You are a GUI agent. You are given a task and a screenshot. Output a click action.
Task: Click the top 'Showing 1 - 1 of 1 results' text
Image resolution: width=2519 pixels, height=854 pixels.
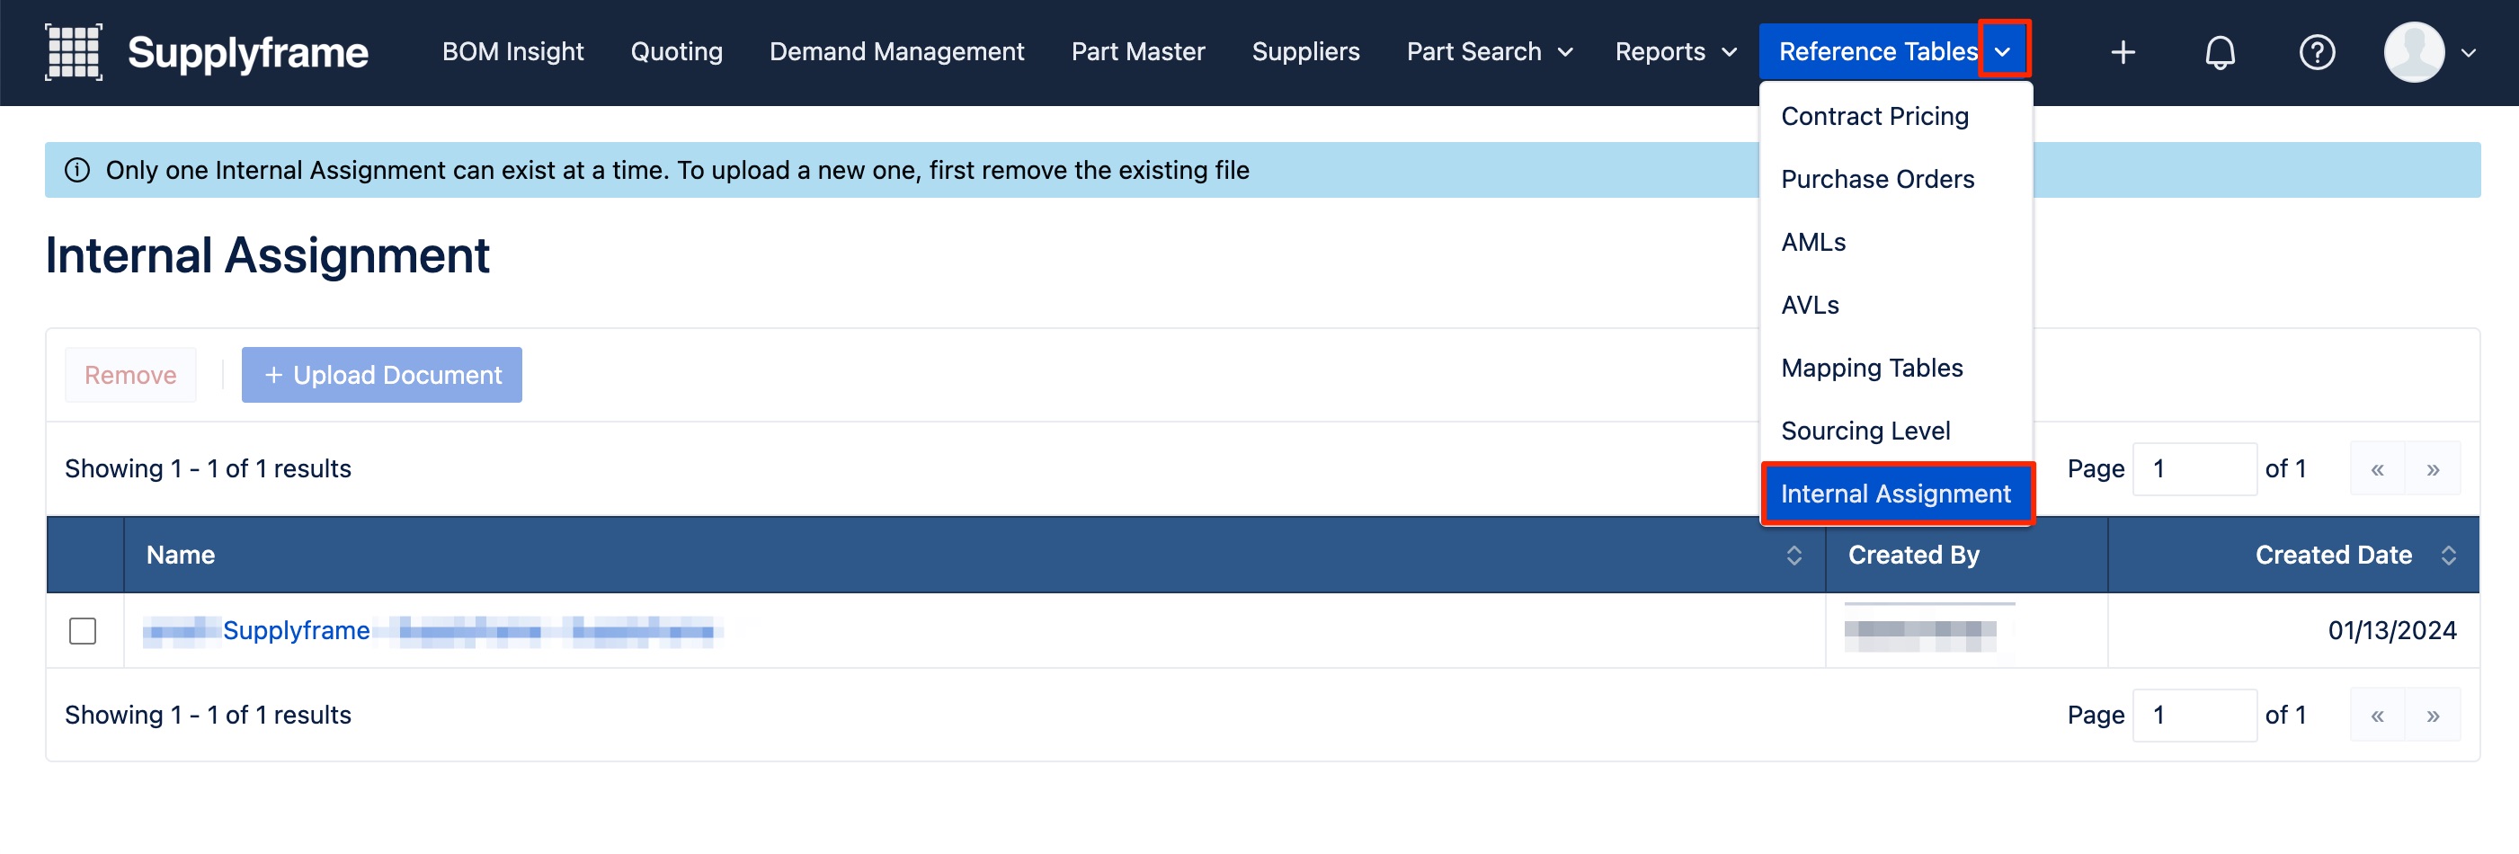point(208,468)
